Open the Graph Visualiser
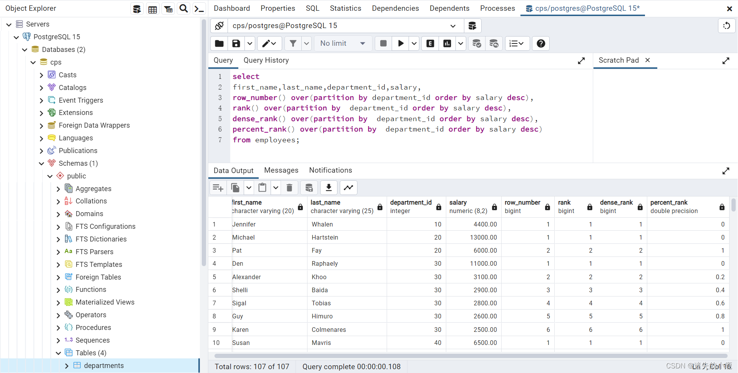Screen dimensions: 738x373 pos(349,188)
